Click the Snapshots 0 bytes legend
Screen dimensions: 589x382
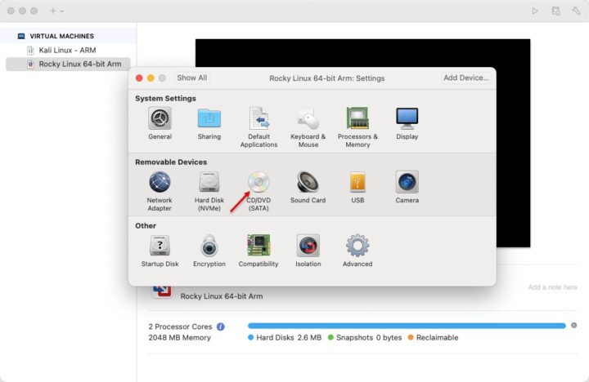365,337
